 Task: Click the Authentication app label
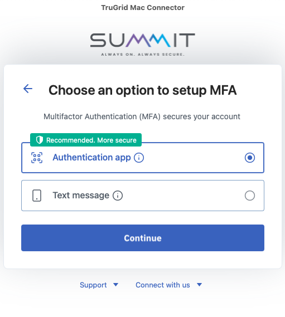[x=91, y=158]
